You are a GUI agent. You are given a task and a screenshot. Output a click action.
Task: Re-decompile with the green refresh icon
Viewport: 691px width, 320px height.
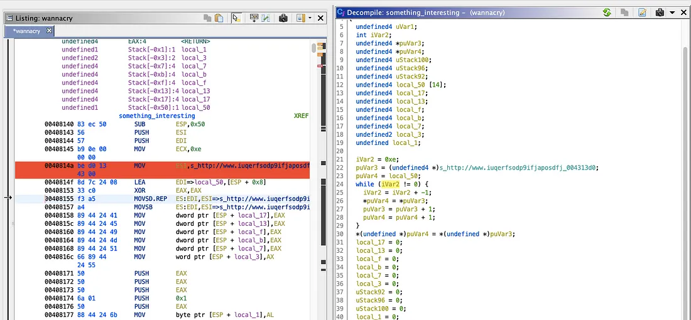(x=607, y=13)
